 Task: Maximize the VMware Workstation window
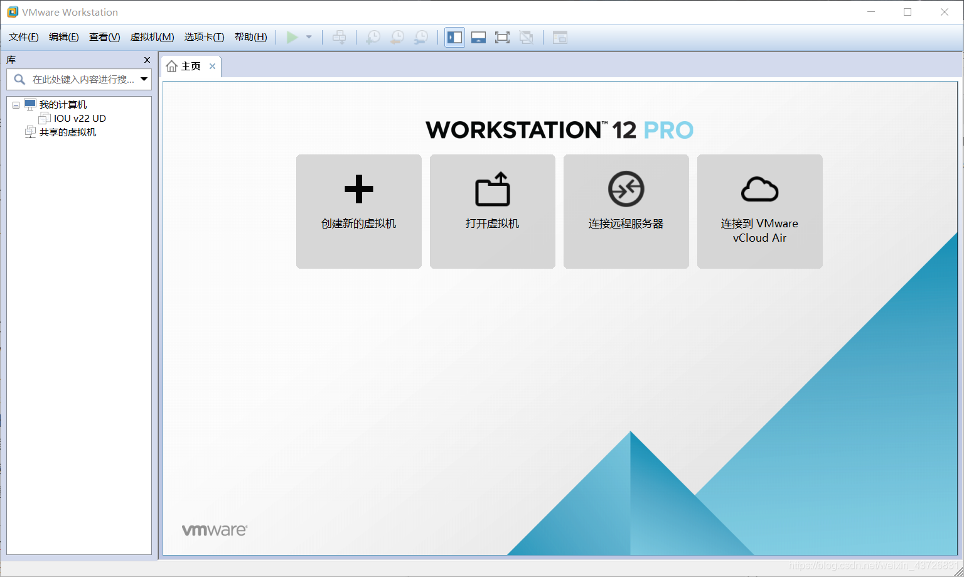point(908,12)
